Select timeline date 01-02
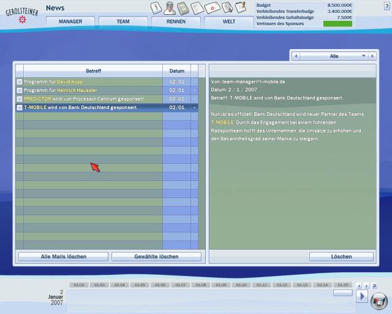392x314 pixels. pyautogui.click(x=79, y=285)
